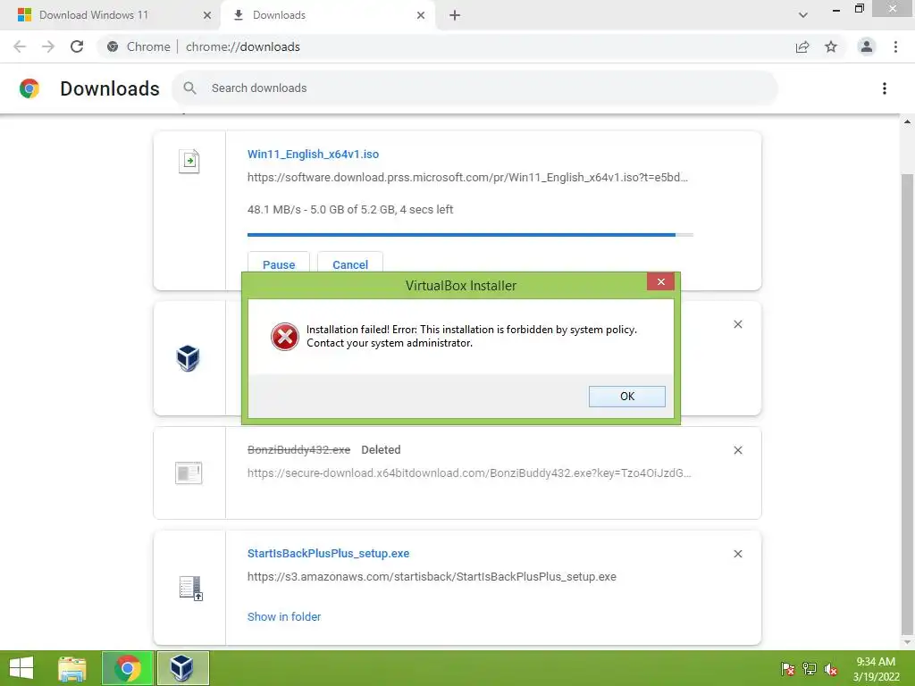Viewport: 915px width, 686px height.
Task: Remove the VirtualBox download from the list
Action: coord(737,324)
